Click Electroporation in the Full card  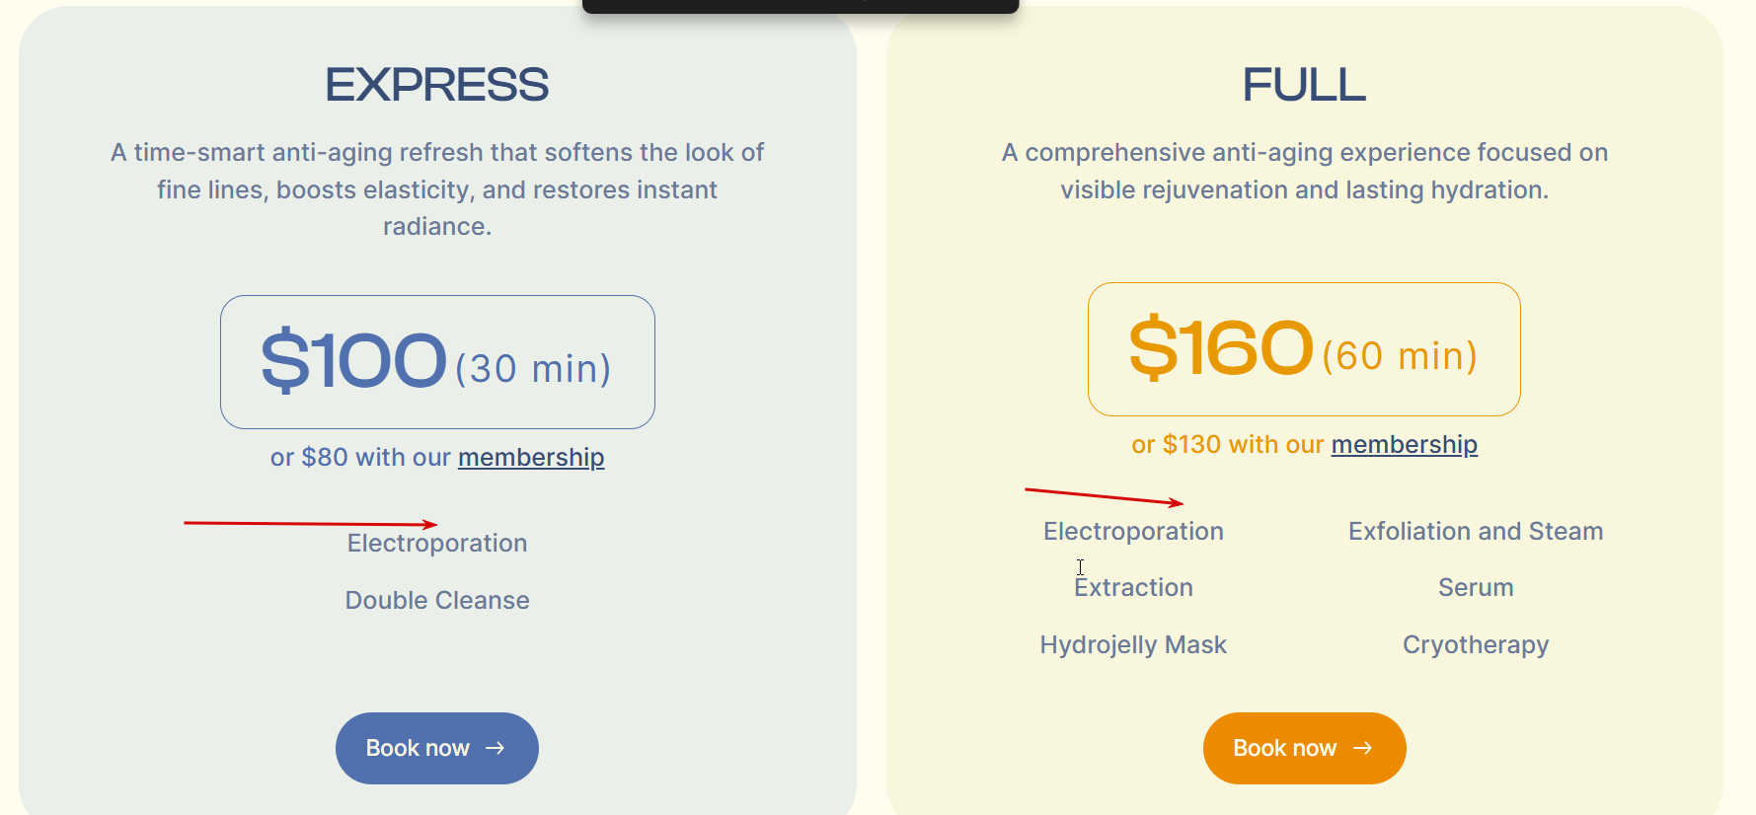(x=1133, y=532)
